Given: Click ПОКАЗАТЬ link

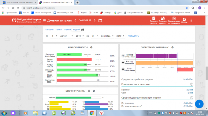Looking at the screenshot, I should click(x=133, y=36).
